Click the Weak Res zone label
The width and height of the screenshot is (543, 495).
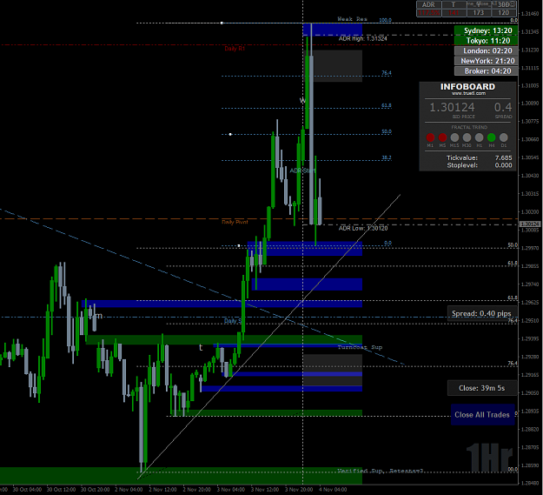click(352, 19)
